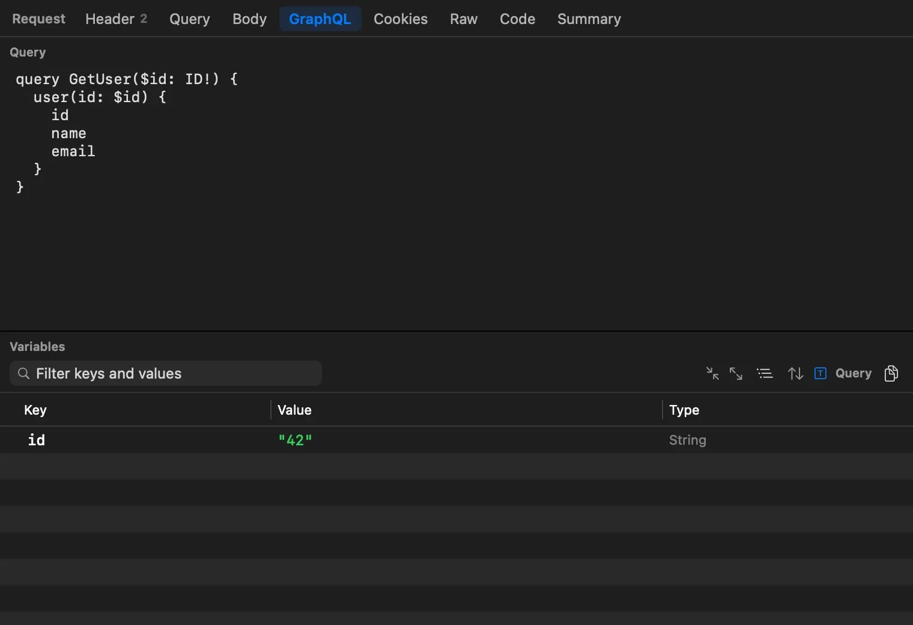The image size is (913, 625).
Task: Click the user(id: $id) line
Action: pos(100,97)
